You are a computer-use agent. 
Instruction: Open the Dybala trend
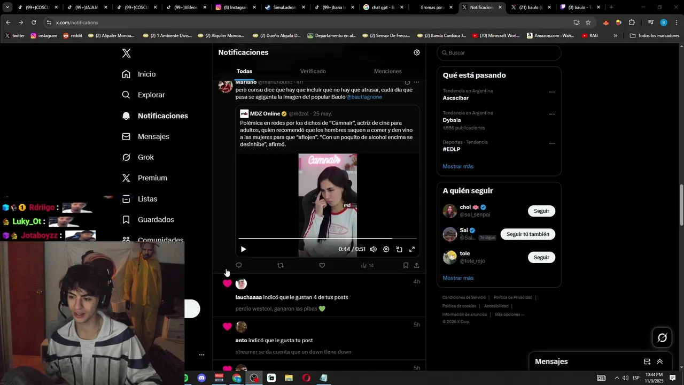(452, 120)
